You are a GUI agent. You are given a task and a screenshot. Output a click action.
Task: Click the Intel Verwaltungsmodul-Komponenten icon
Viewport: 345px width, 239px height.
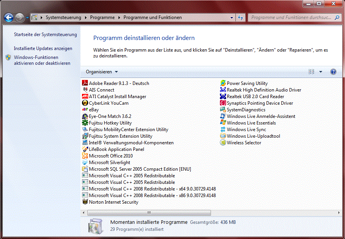tap(85, 142)
